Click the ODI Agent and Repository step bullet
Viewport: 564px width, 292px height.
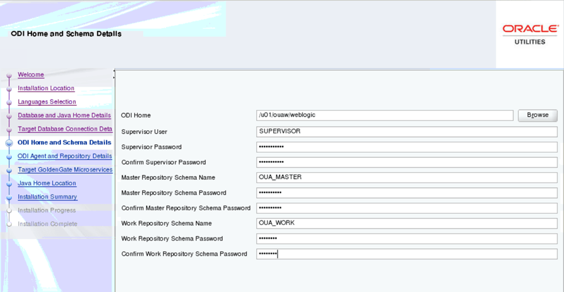coord(9,157)
